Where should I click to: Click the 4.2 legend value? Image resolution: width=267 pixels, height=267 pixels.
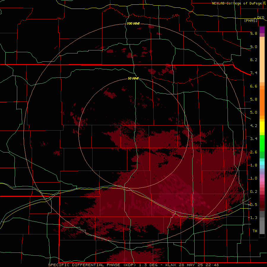click(254, 126)
